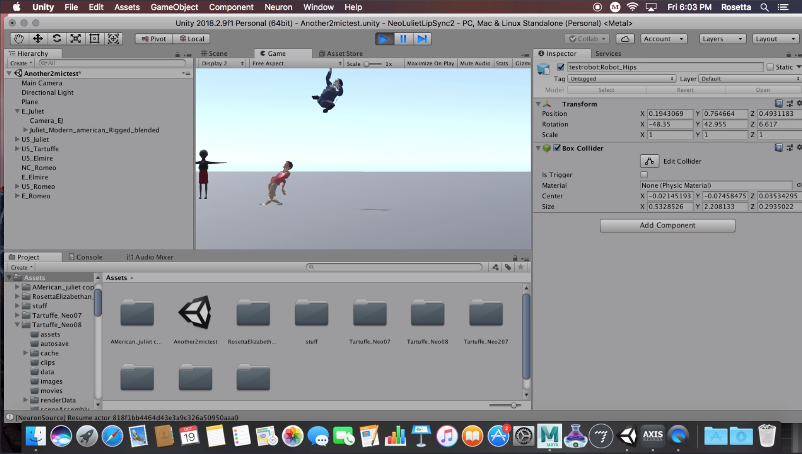The width and height of the screenshot is (802, 454).
Task: Click the Project search field
Action: click(x=394, y=267)
